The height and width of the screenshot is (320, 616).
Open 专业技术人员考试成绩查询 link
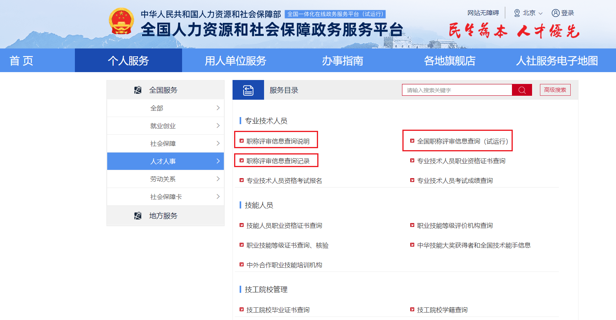tap(455, 180)
